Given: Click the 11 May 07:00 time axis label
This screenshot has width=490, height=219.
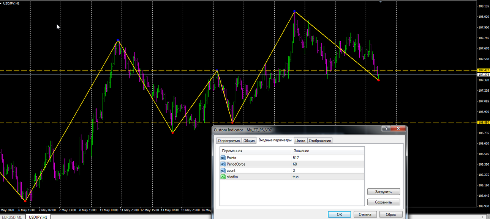Looking at the screenshot, I should click(109, 210).
